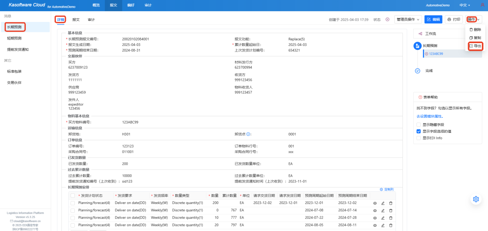Screen dimensions: 488x231
Task: Switch to the 审计 tab beside 报文
Action: (91, 20)
